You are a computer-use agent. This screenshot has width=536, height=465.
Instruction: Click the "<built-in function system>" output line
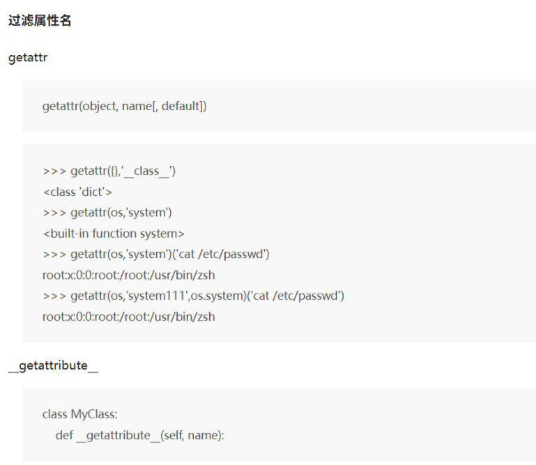click(113, 234)
